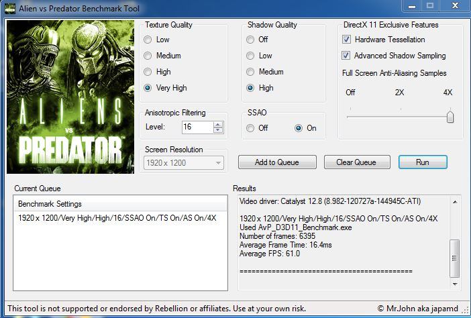This screenshot has width=471, height=318.
Task: Select Low texture quality
Action: click(148, 40)
